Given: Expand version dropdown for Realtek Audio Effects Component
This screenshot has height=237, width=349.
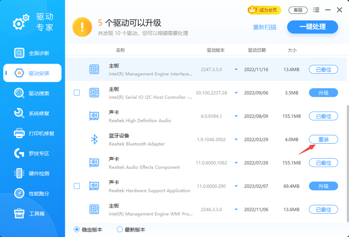Looking at the screenshot, I should (236, 163).
